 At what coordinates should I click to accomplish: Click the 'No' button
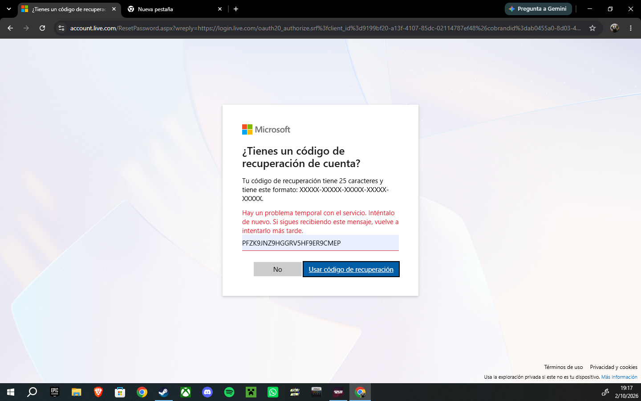277,269
